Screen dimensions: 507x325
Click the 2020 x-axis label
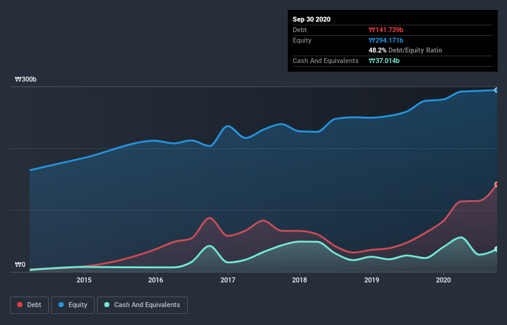tap(443, 280)
